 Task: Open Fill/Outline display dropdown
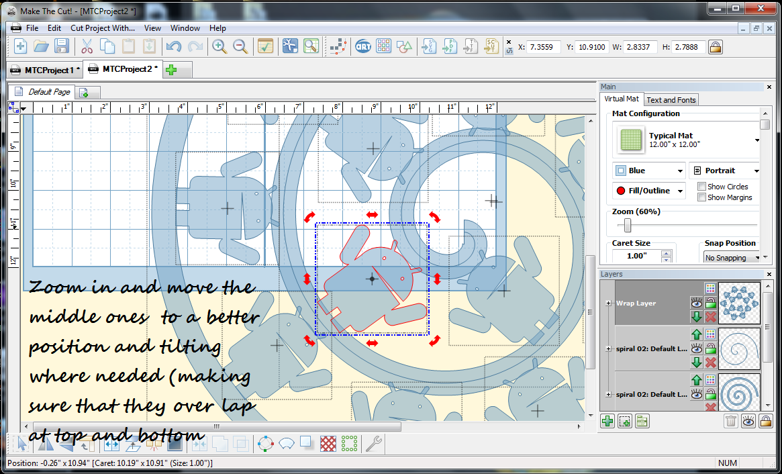[649, 191]
